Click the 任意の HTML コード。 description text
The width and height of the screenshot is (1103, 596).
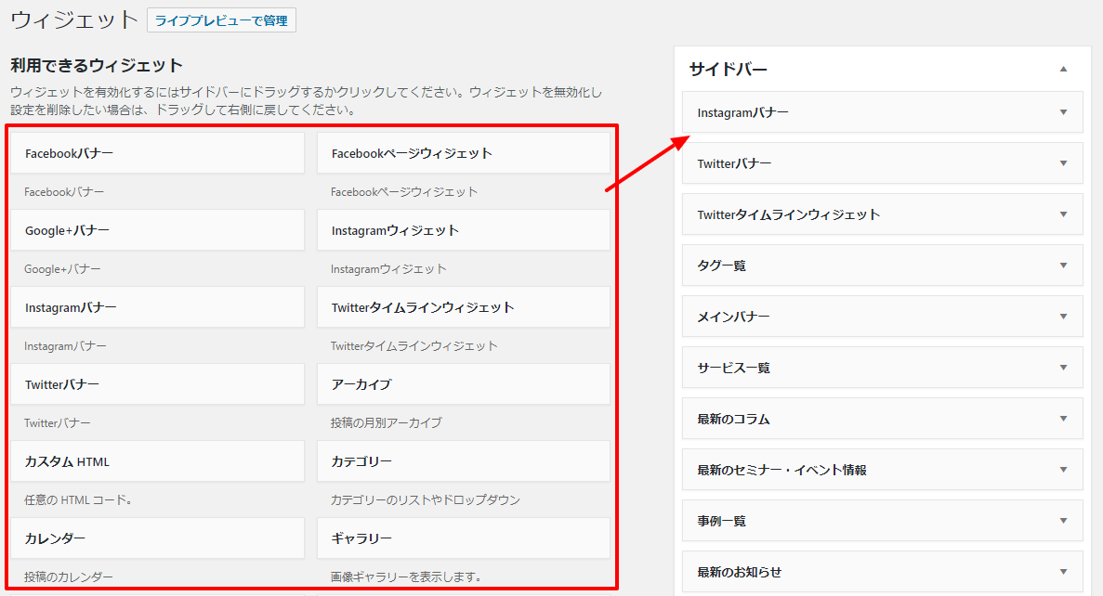(79, 499)
